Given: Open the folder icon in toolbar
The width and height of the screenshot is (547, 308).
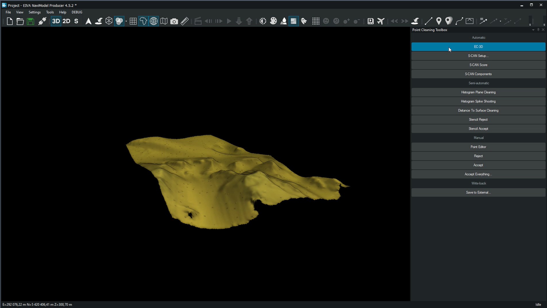Looking at the screenshot, I should pos(20,21).
